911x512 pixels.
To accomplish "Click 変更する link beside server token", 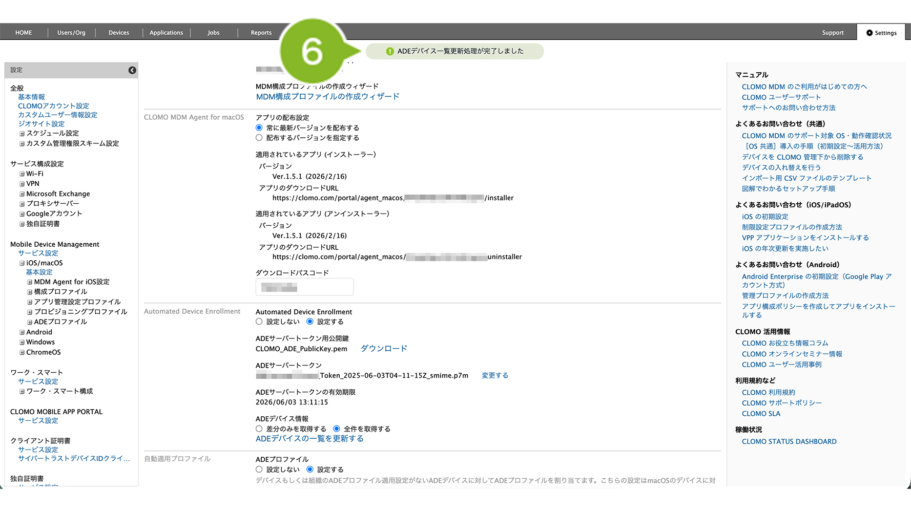I will click(x=494, y=375).
